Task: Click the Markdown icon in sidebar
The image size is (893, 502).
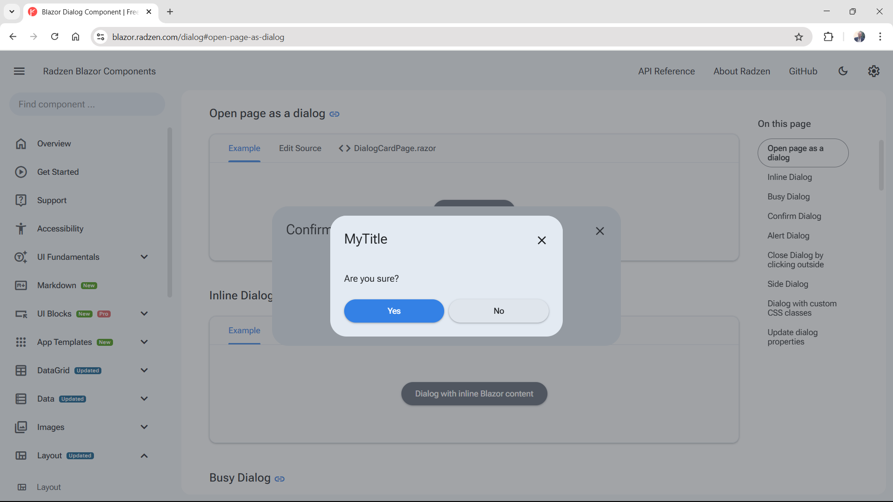Action: click(21, 285)
